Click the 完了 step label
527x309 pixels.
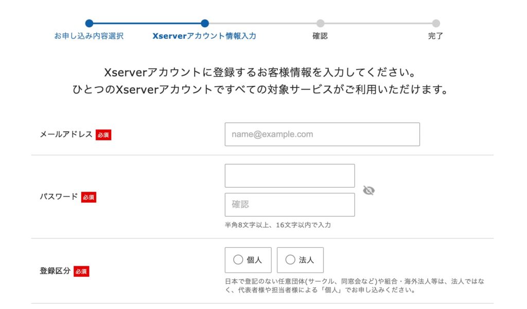pos(435,37)
